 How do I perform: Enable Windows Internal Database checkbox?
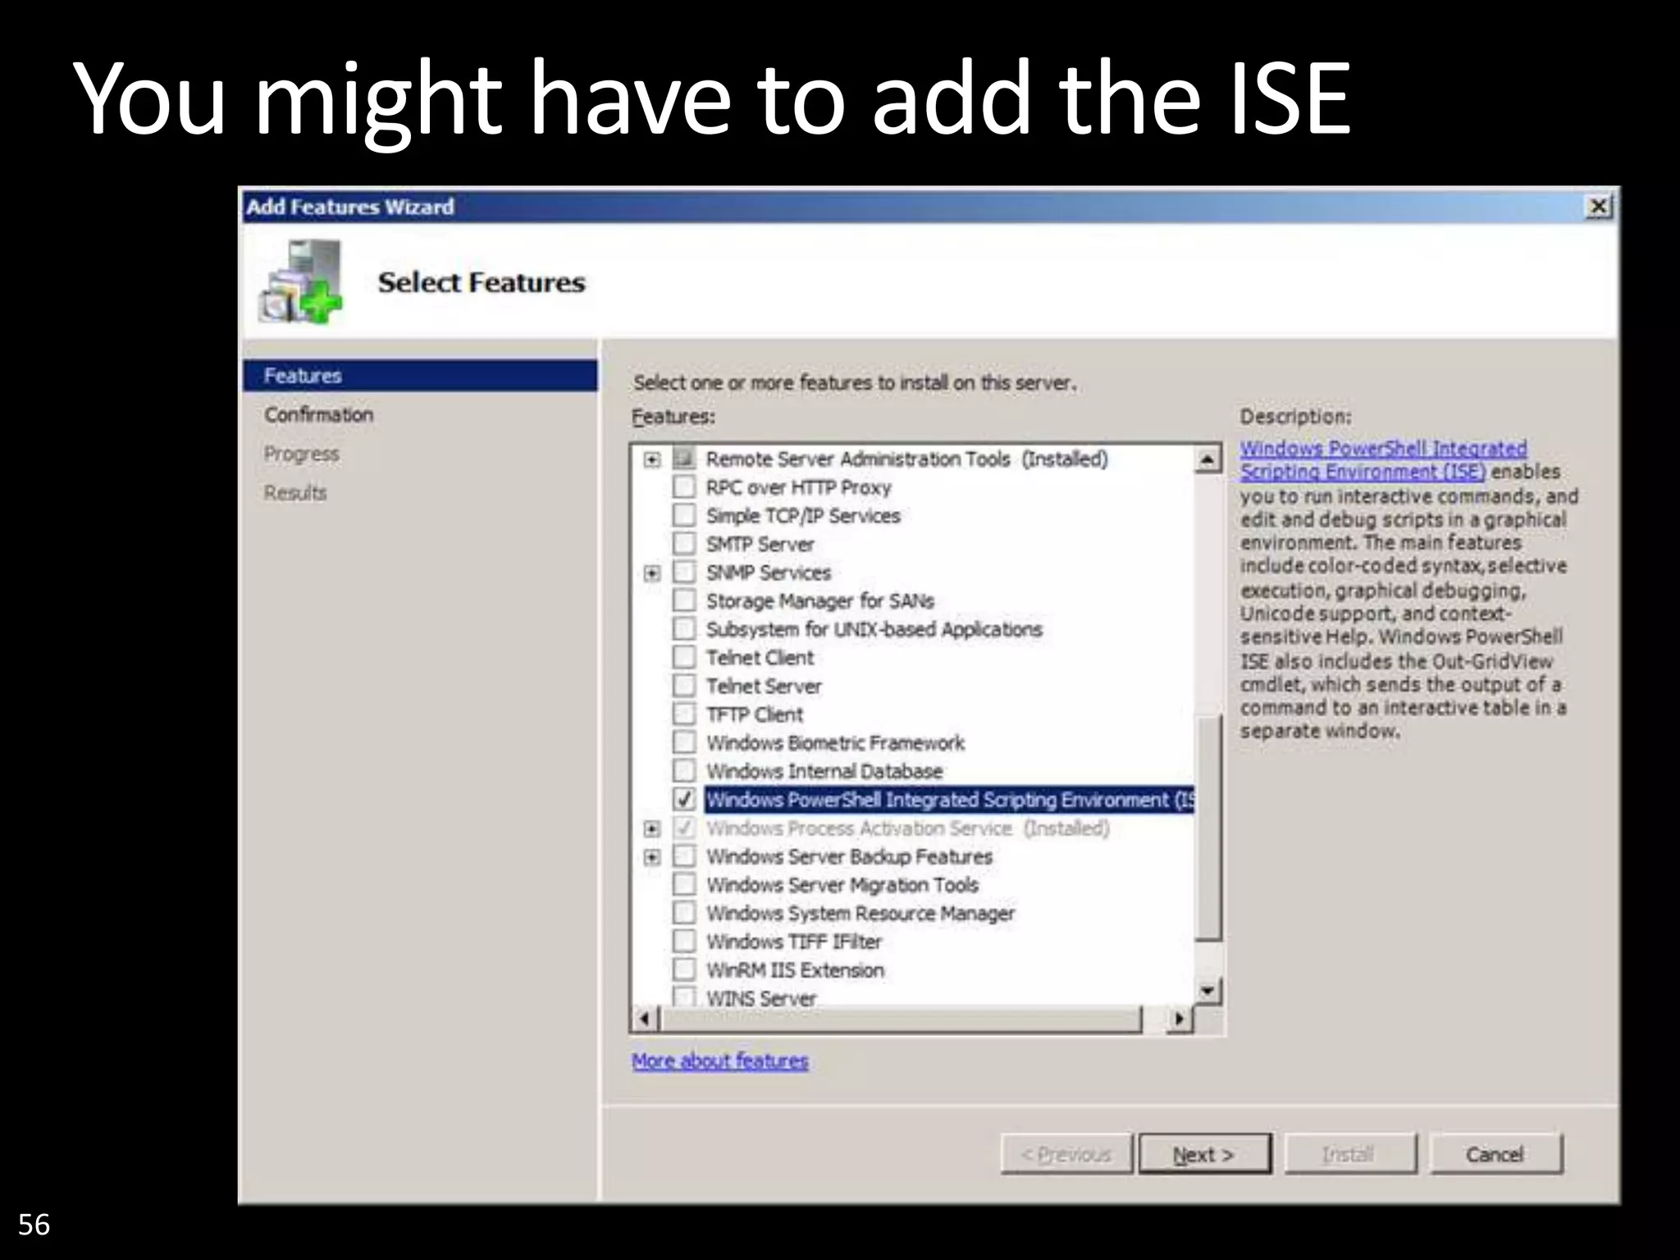pos(684,771)
